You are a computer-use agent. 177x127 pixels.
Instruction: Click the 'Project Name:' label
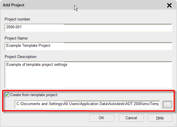click(16, 38)
